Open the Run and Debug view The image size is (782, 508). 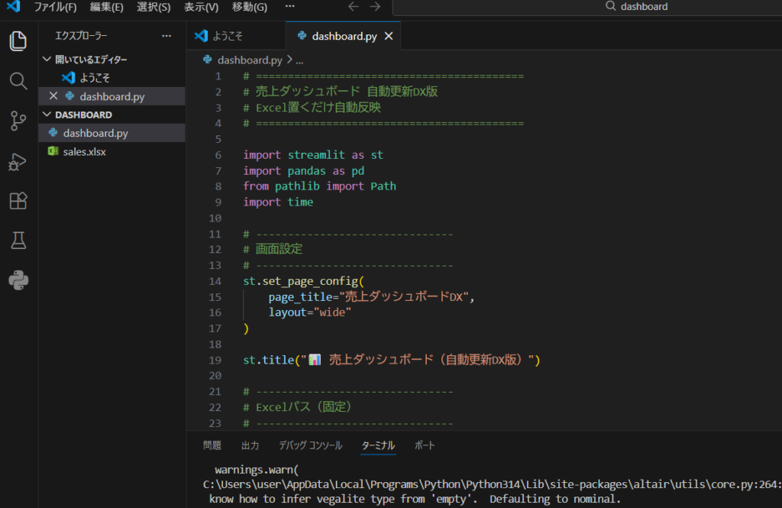tap(18, 161)
